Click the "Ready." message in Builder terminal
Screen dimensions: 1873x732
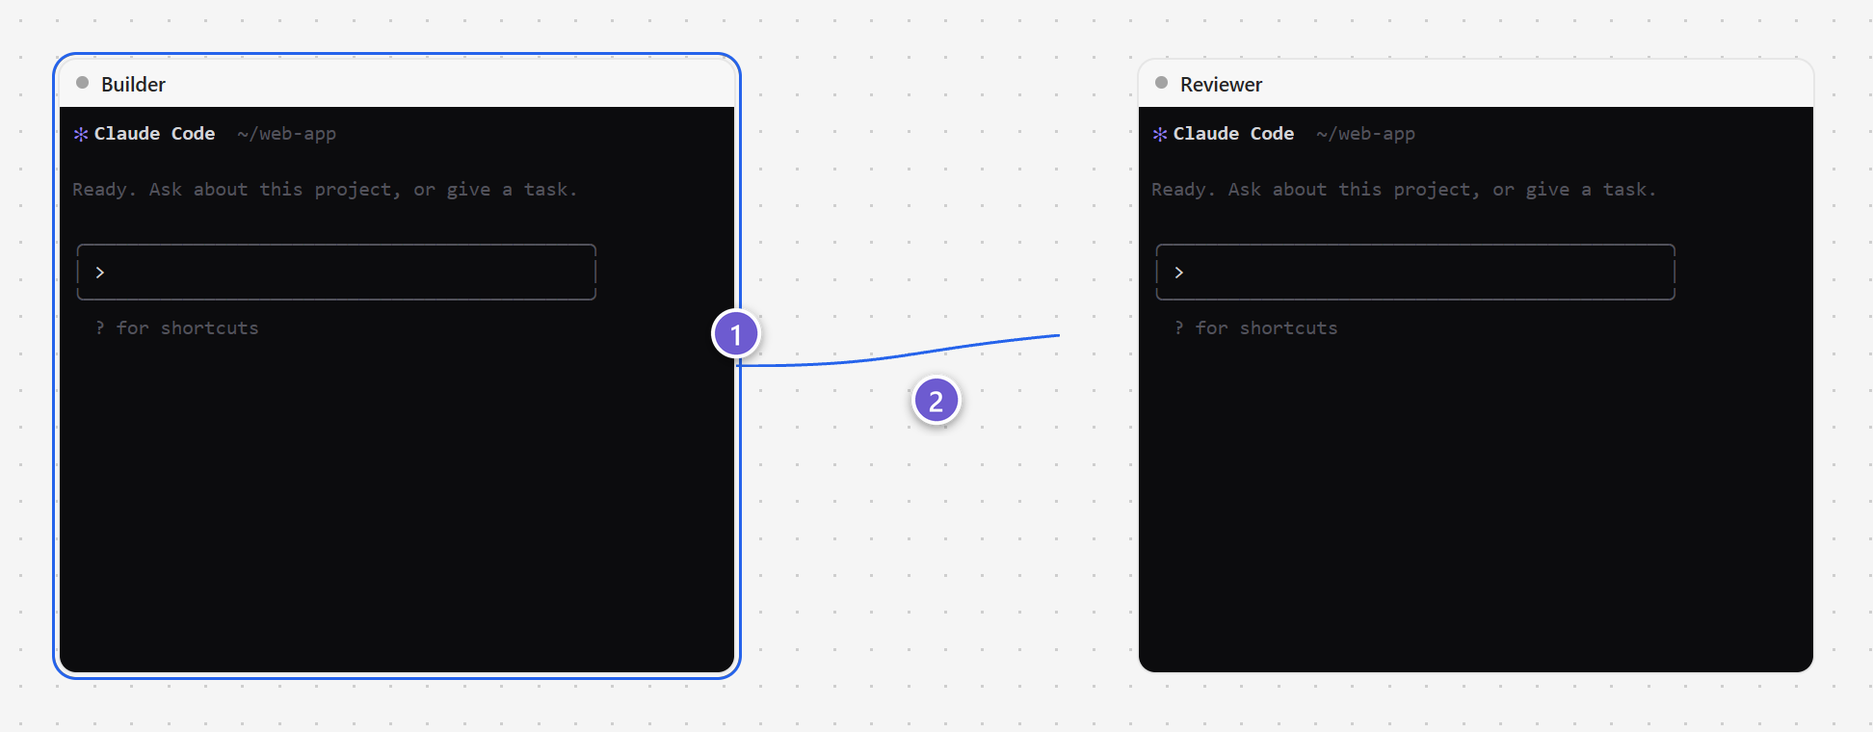(x=325, y=190)
